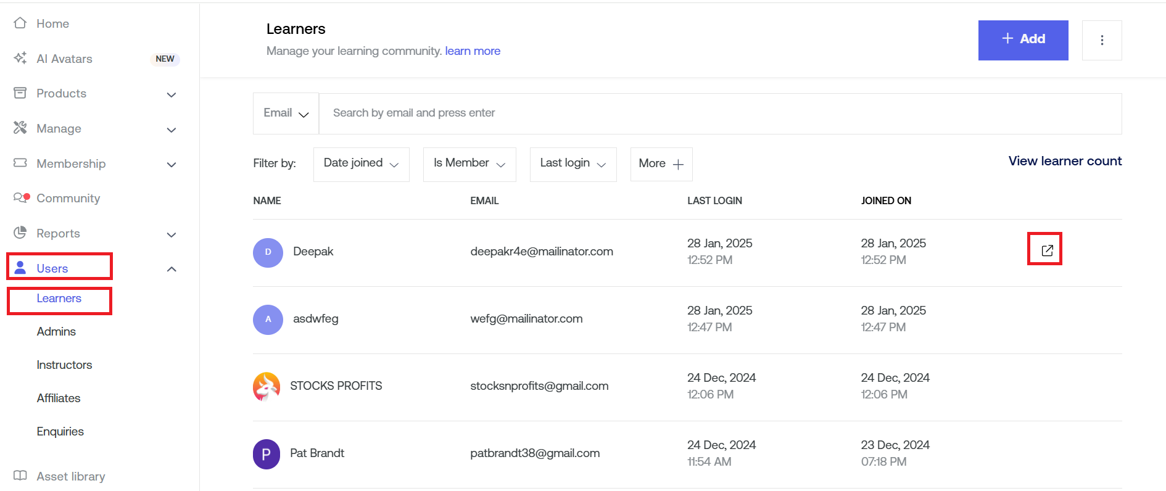This screenshot has height=491, width=1166.
Task: Click the View learner count link
Action: (1065, 161)
